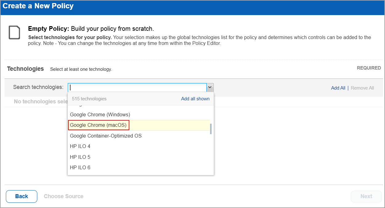Click the REQUIRED label
Screen dimensions: 385x208
pos(369,68)
